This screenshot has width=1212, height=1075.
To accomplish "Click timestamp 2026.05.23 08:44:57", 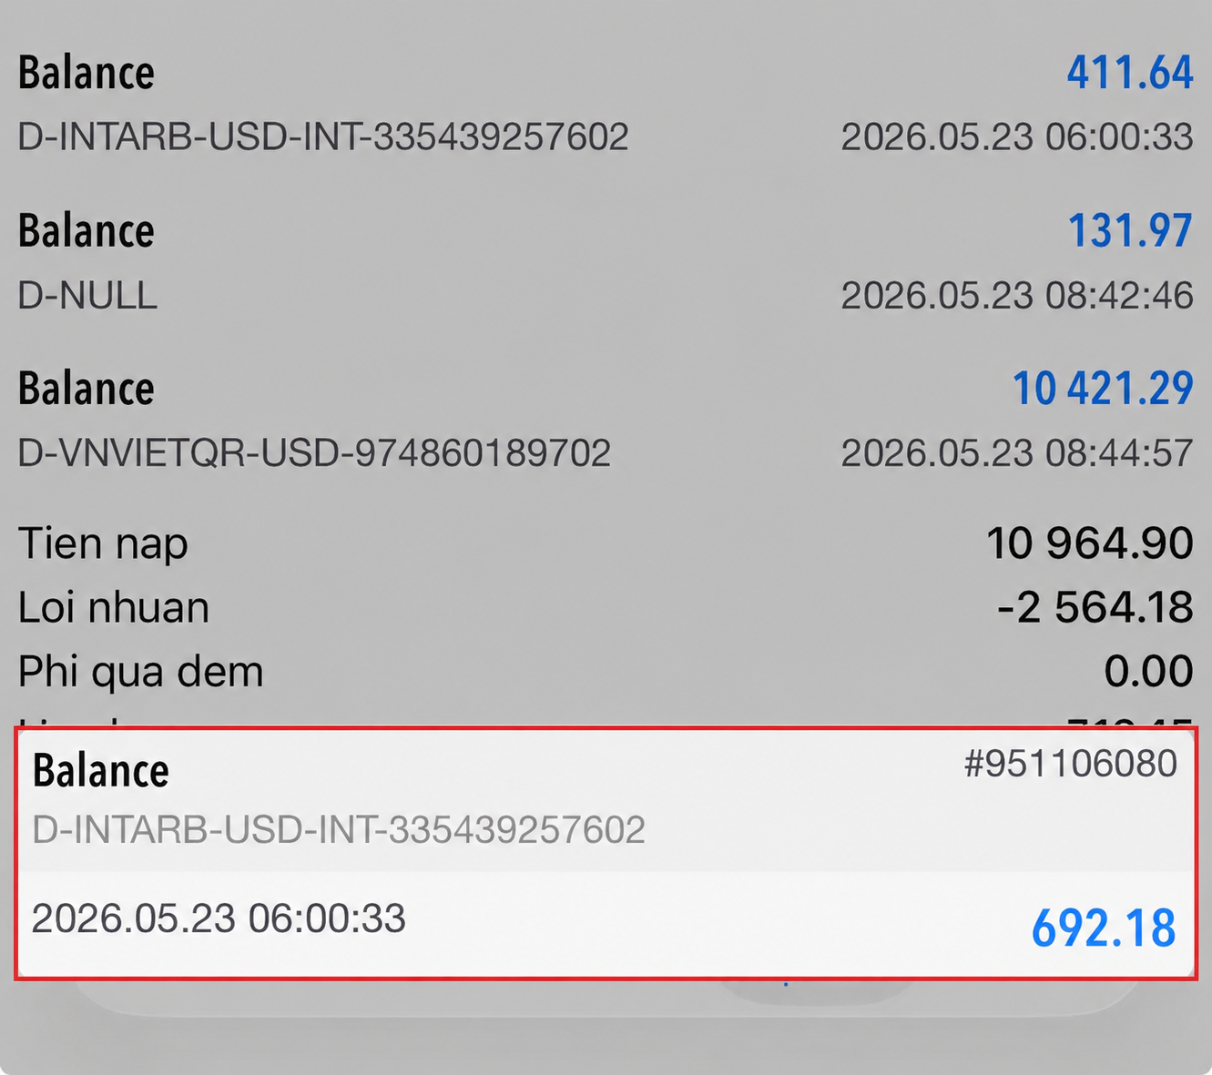I will click(1016, 453).
